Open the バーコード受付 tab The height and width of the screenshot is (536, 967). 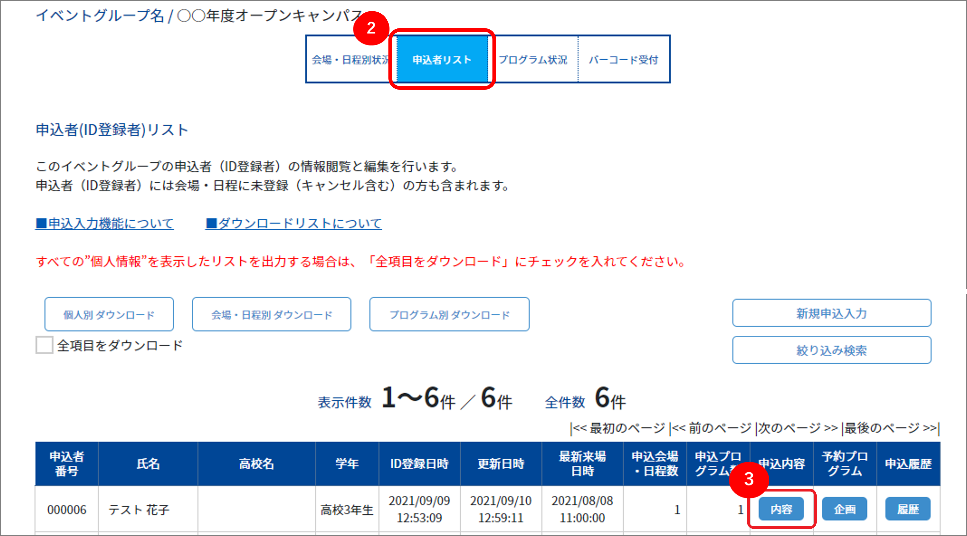point(624,59)
